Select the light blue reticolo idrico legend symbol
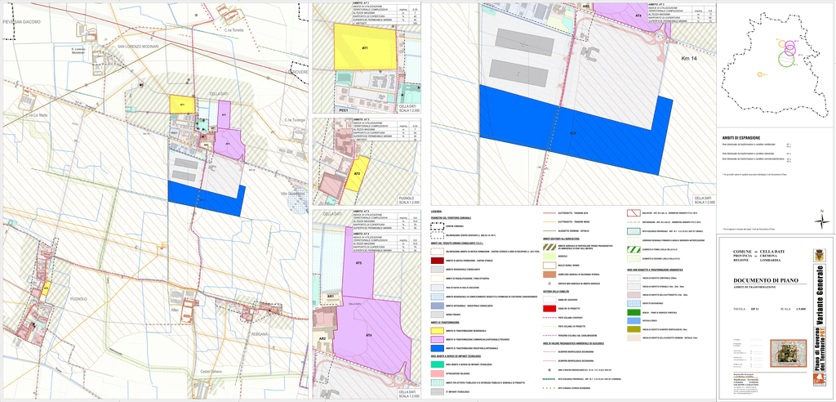 633,320
